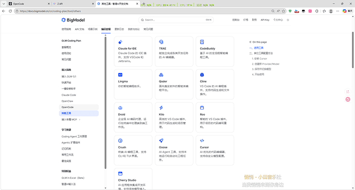
Task: Switch to the OpenCode browser tab
Action: [x=28, y=4]
